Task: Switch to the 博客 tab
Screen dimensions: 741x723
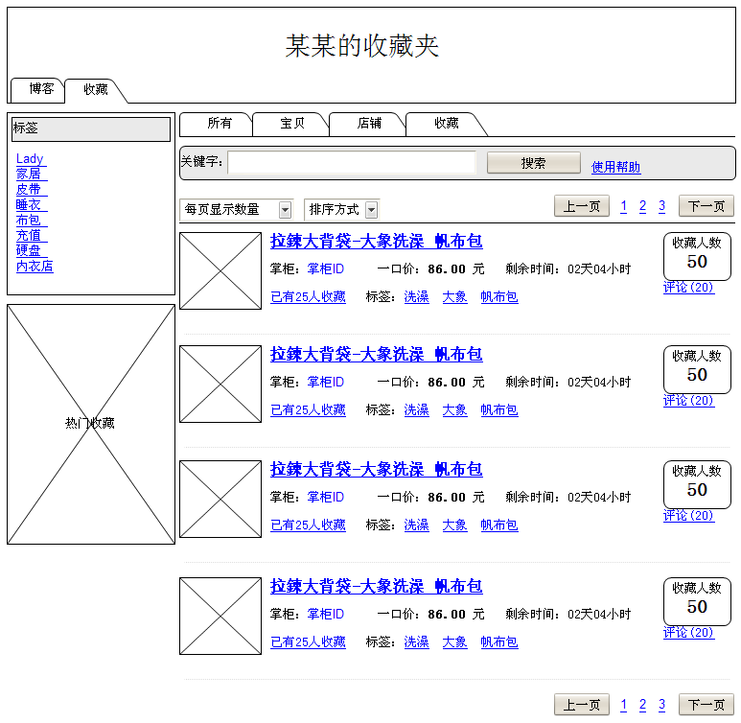Action: point(37,89)
